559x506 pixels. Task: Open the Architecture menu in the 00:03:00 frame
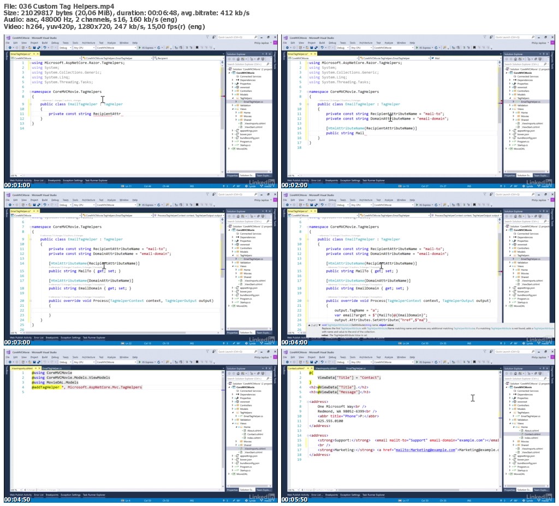88,200
